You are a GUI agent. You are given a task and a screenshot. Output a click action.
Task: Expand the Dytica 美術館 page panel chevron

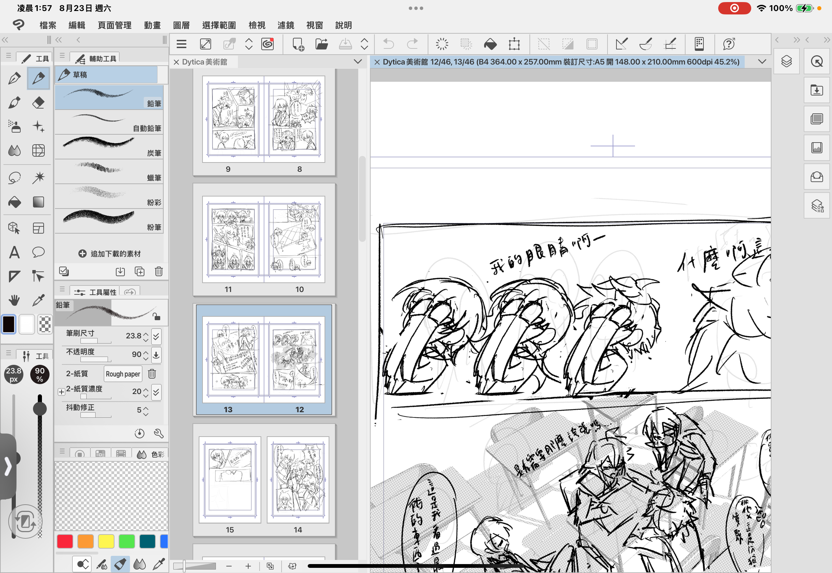tap(358, 62)
